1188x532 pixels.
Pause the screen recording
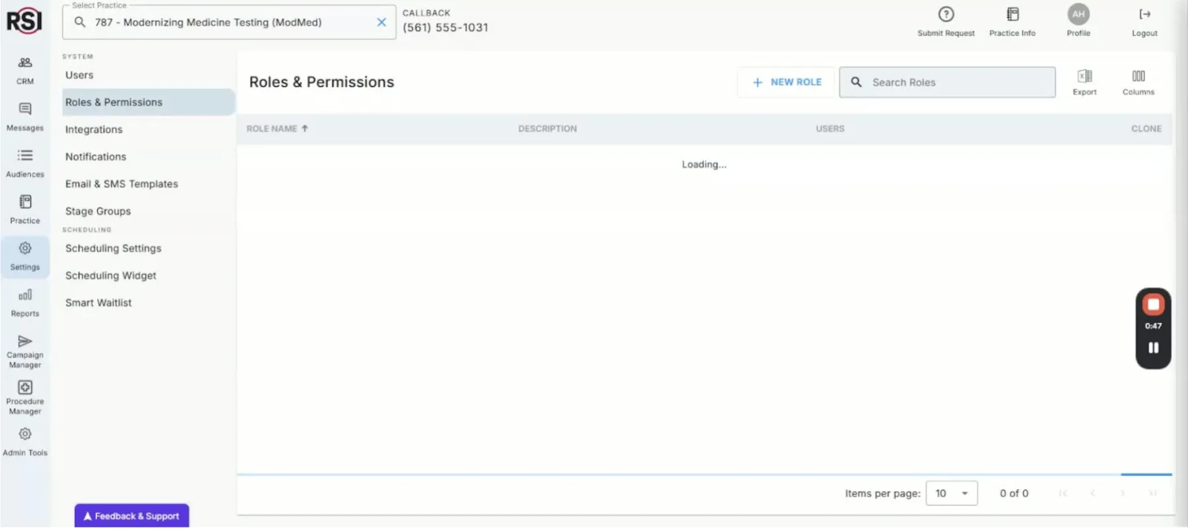pyautogui.click(x=1153, y=348)
